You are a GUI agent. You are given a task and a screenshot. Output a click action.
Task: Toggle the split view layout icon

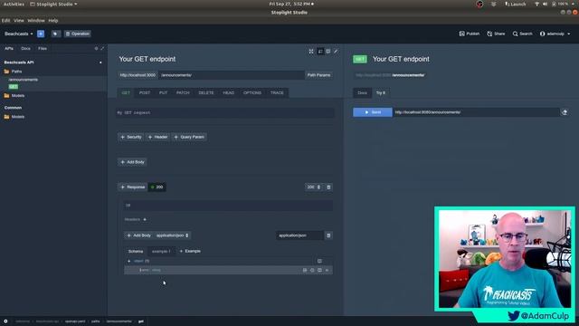tap(320, 52)
